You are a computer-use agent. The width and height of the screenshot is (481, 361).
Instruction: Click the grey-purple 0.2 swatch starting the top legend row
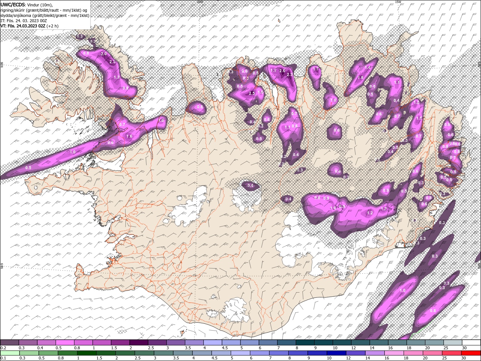tap(9, 343)
